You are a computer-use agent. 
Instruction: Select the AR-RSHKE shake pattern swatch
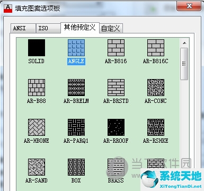pyautogui.click(x=156, y=127)
